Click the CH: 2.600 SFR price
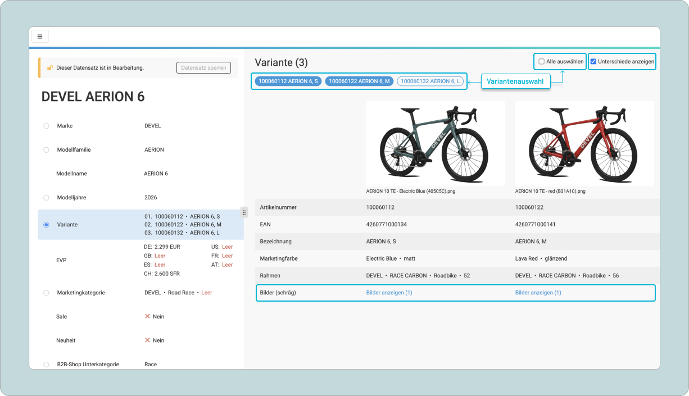689x396 pixels. pos(162,274)
